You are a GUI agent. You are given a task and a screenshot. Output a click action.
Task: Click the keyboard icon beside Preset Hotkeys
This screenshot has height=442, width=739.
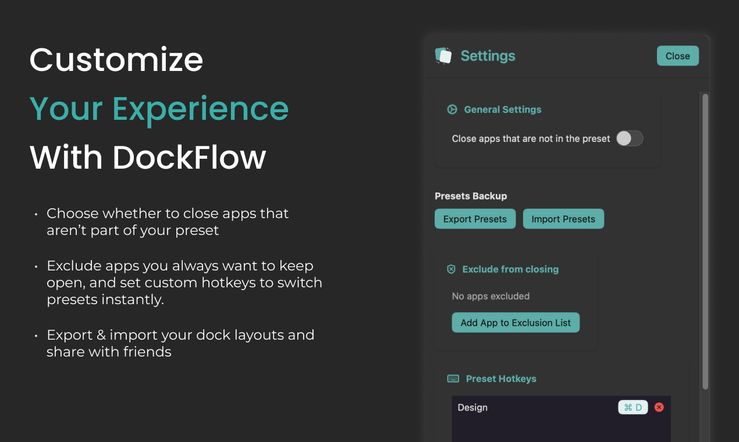tap(453, 379)
